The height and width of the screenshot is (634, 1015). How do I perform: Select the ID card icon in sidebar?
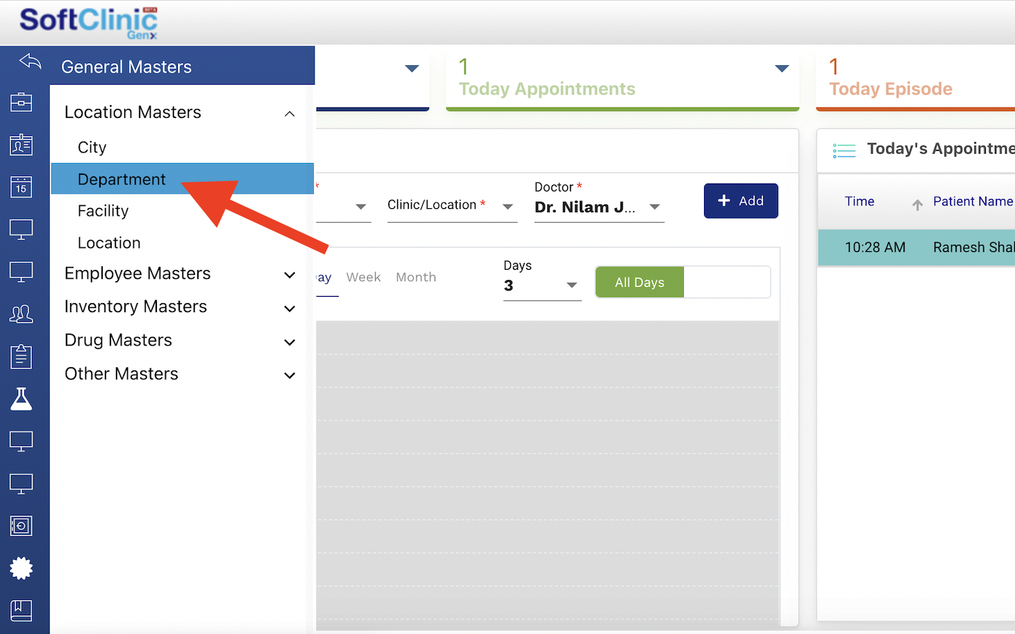[21, 145]
